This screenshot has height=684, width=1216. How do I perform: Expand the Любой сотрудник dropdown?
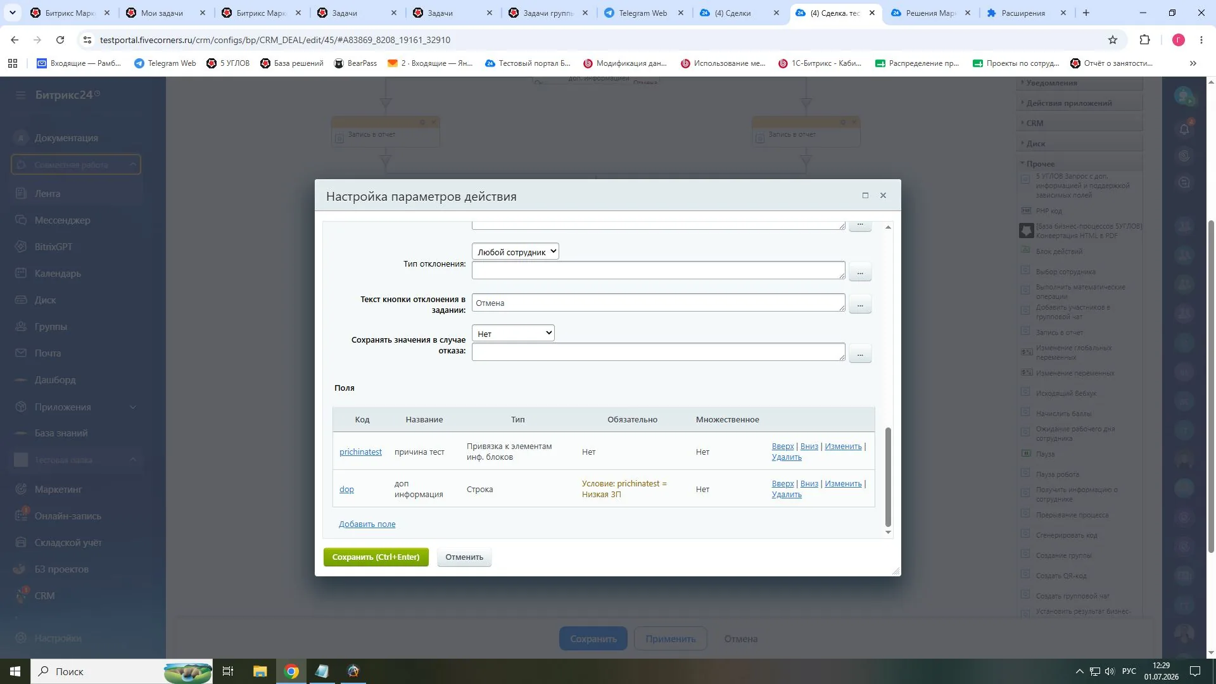pos(516,251)
